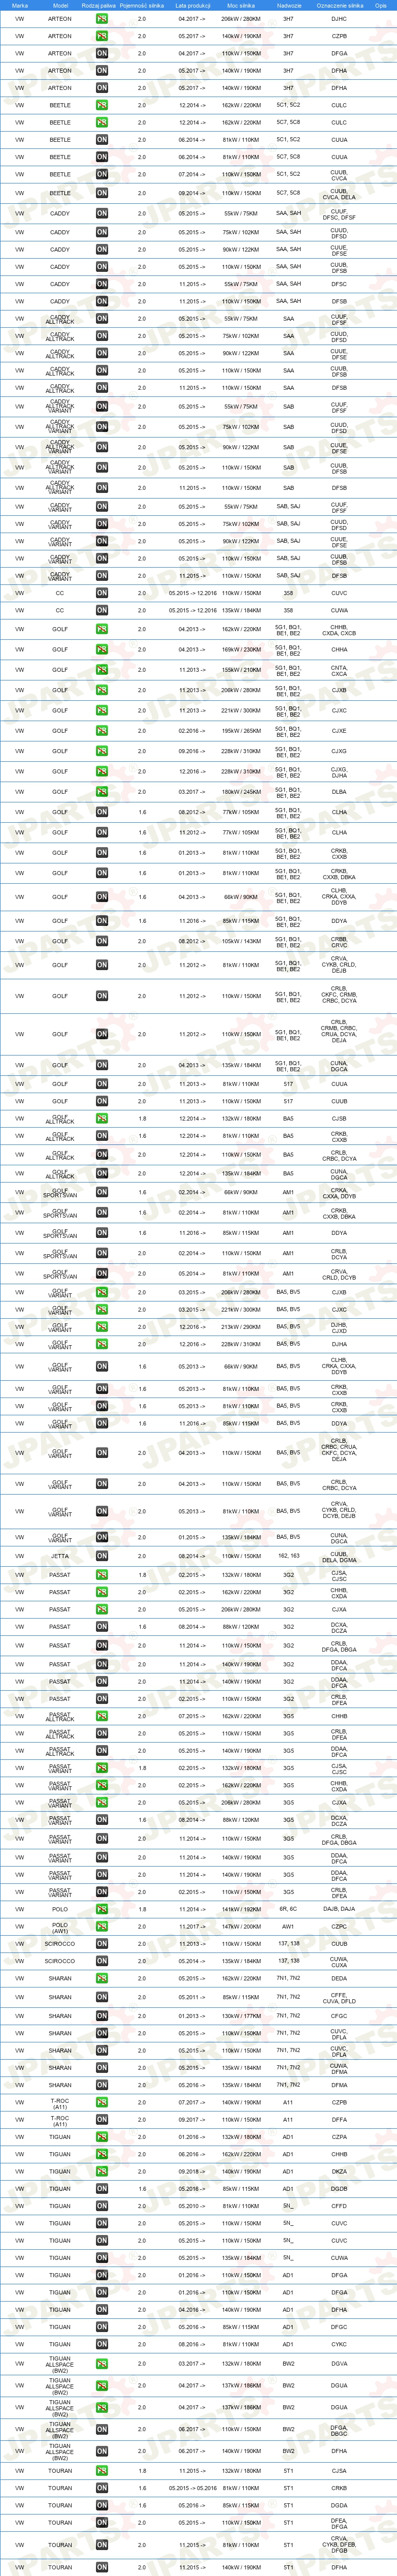Click the '6R, 6C' body cell in the POLO row

pos(289,1909)
